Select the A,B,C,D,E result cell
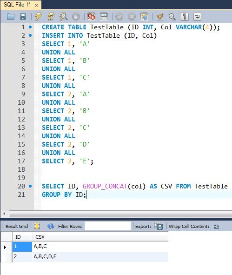 click(x=100, y=257)
